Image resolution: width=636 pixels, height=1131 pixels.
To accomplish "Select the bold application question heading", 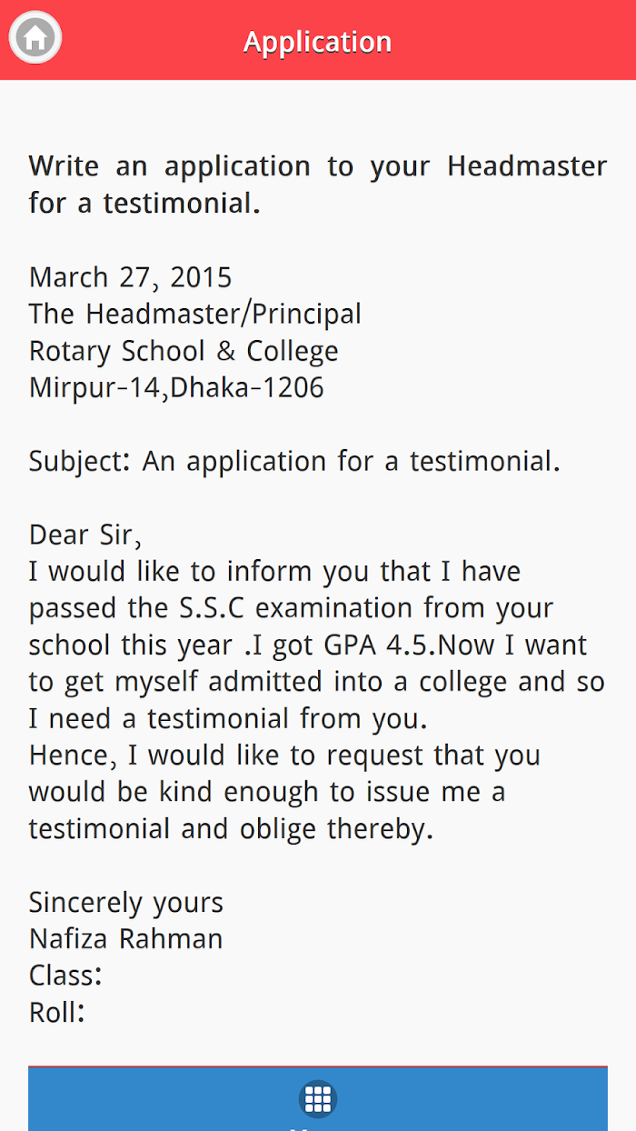I will [318, 185].
